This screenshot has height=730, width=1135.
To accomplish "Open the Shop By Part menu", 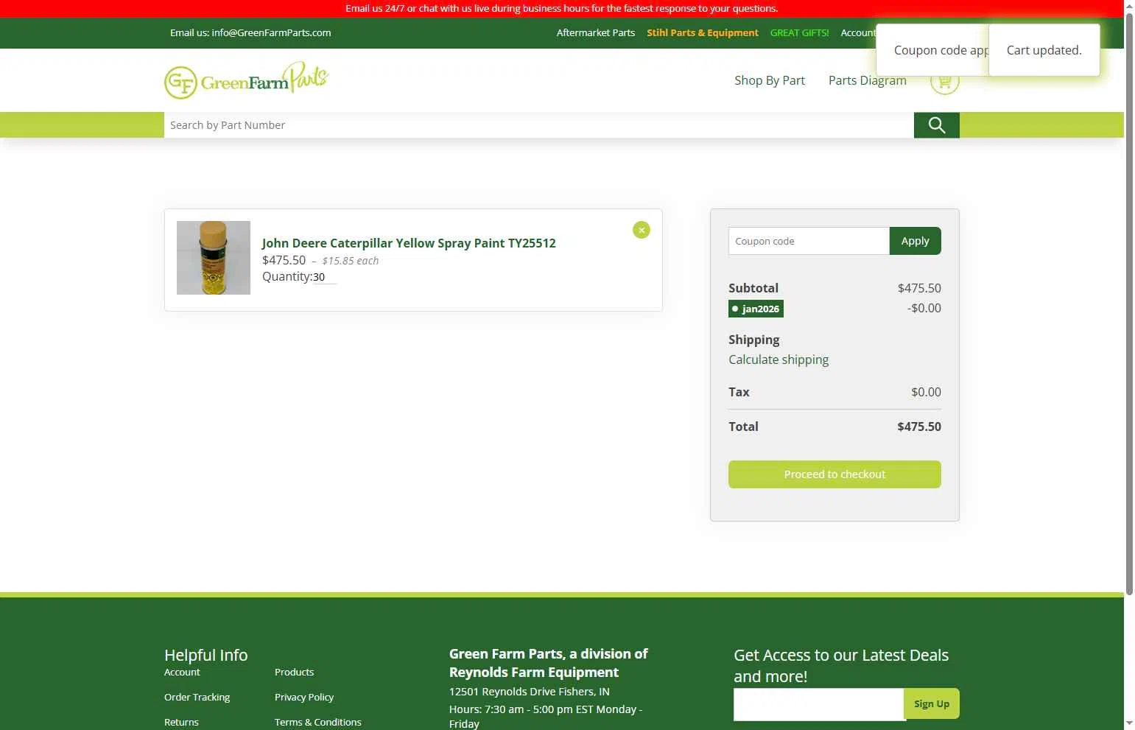I will point(769,80).
